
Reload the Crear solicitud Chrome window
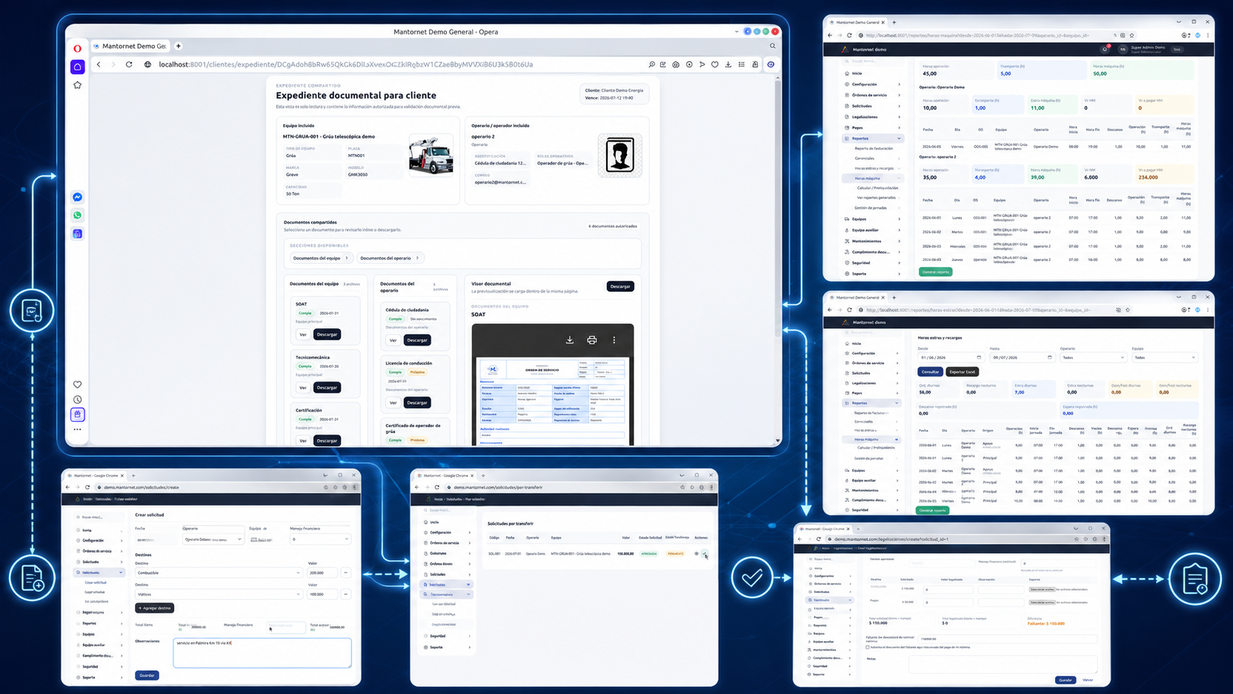coord(87,487)
